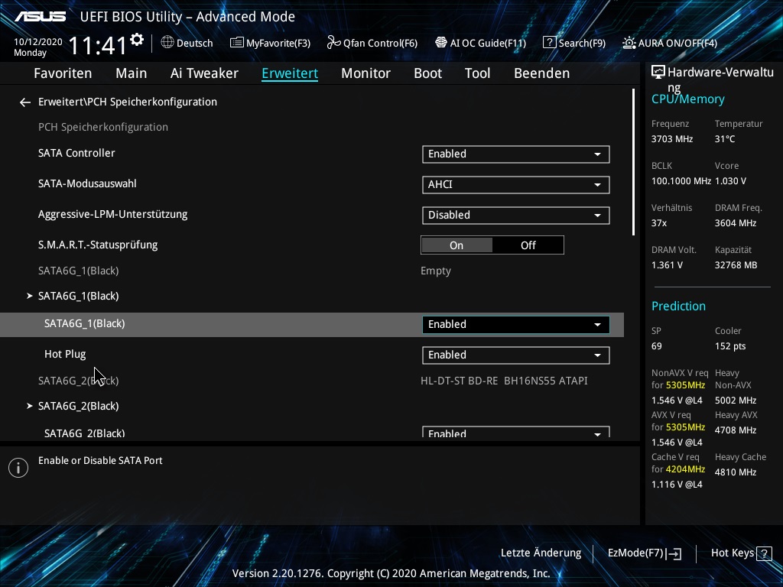Screen dimensions: 783x587
Task: Open the Tool tab
Action: 477,73
